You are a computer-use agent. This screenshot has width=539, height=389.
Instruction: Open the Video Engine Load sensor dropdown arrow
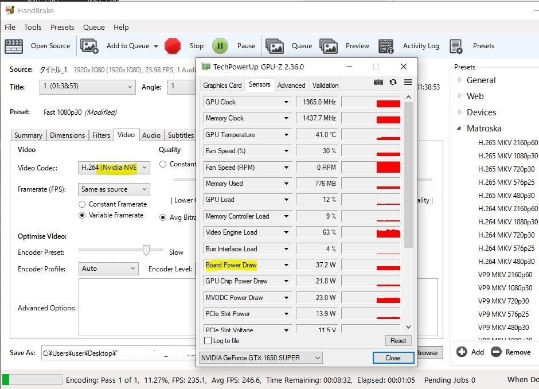[x=286, y=232]
